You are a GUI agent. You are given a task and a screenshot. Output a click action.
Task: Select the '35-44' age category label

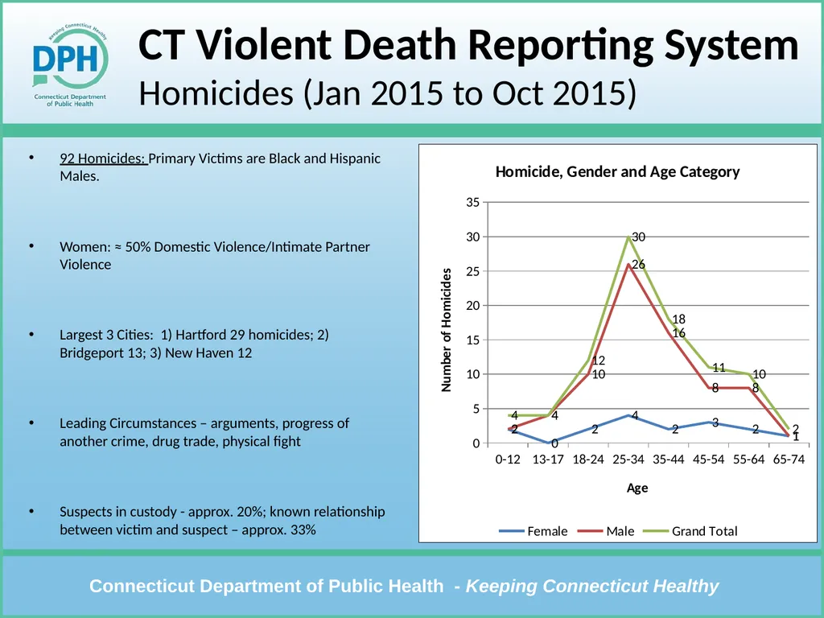tap(669, 459)
